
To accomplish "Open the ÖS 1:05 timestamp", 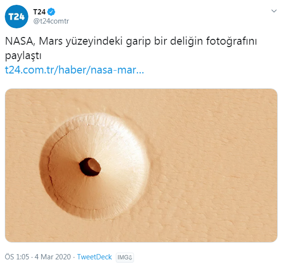I will (x=17, y=257).
